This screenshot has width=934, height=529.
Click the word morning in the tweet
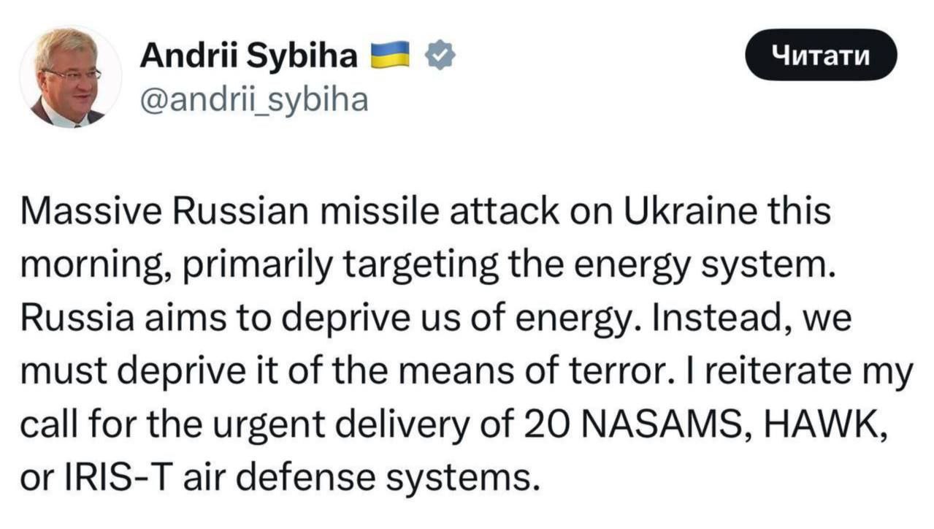[86, 267]
